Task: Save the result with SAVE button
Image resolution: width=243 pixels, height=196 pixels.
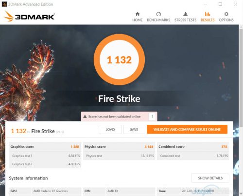Action: pyautogui.click(x=134, y=129)
